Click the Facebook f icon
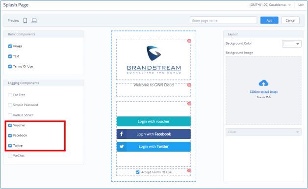 [122, 134]
